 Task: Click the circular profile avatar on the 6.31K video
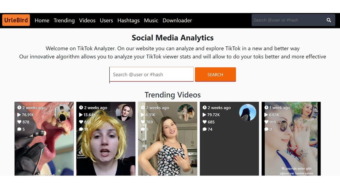coord(186,112)
